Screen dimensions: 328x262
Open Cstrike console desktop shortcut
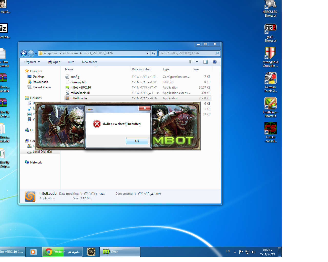tap(270, 132)
